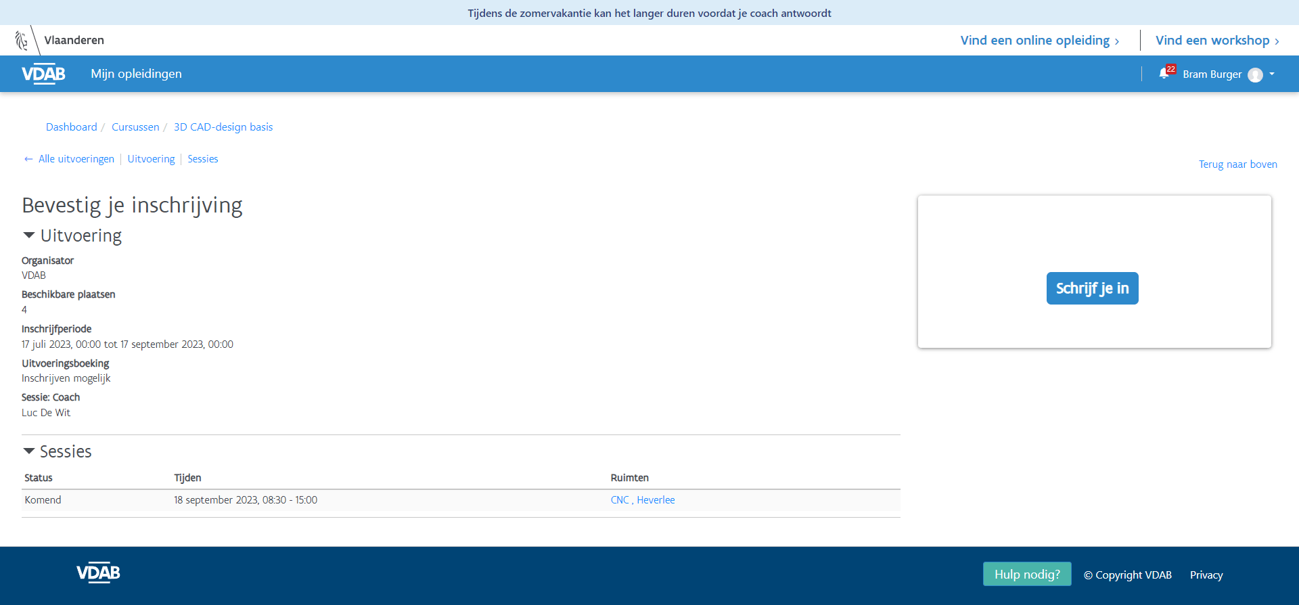Collapse the Sessies section
The image size is (1299, 605).
coord(29,451)
